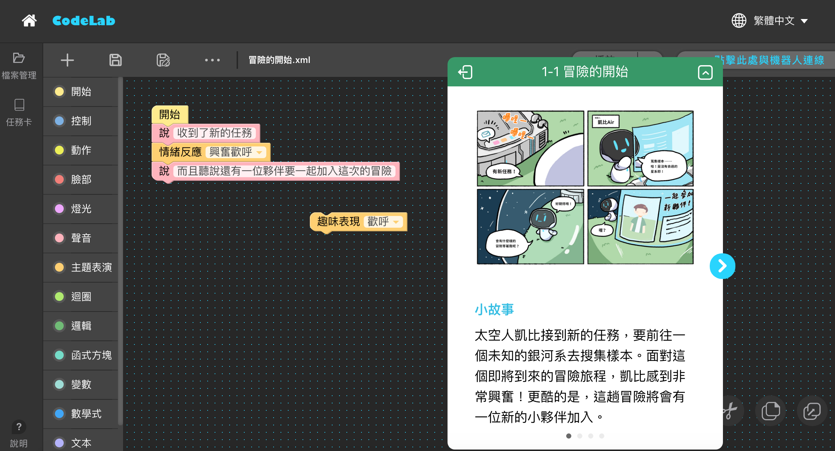Open the 檔案管理 sidebar tab
This screenshot has height=451, width=835.
point(19,66)
